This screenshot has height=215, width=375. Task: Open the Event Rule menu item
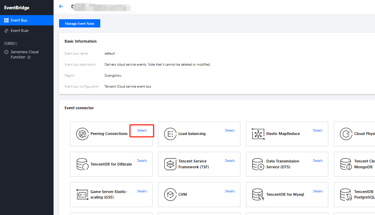click(20, 31)
